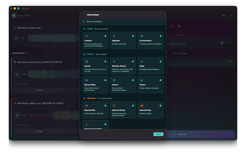
Task: Click the plus icon beside Add Module
Action: click(x=175, y=53)
